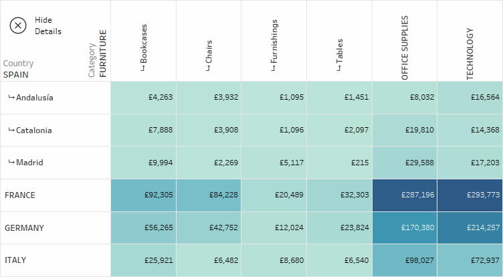This screenshot has height=277, width=503.
Task: Select the Madrid Tables cell £215
Action: 339,163
